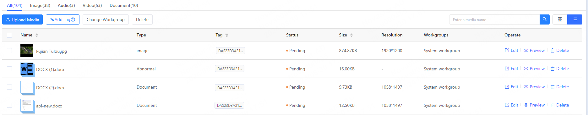Preview the DOCX (1).docx file
The image size is (588, 115).
pyautogui.click(x=534, y=68)
